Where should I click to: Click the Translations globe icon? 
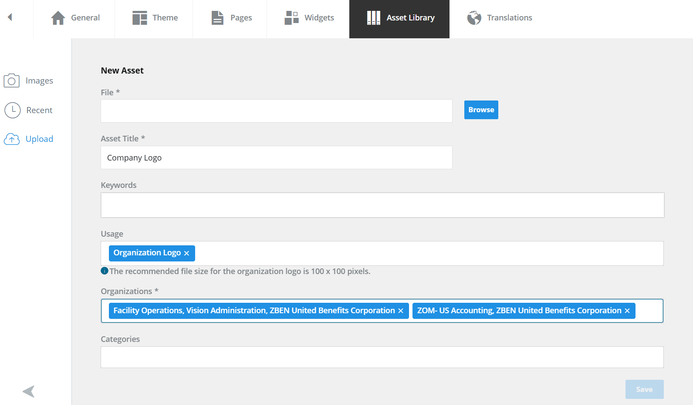point(474,18)
